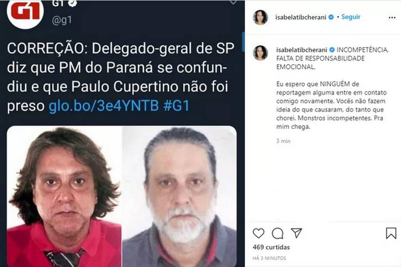Click the G1 red logo avatar
This screenshot has height=267, width=401.
coord(25,12)
